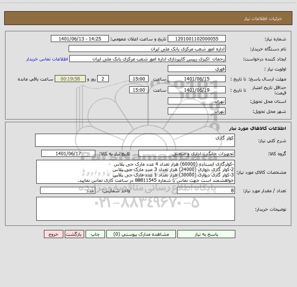The height and width of the screenshot is (287, 297).
Task: Click the استان محل تحویل label
Action: pos(268,101)
